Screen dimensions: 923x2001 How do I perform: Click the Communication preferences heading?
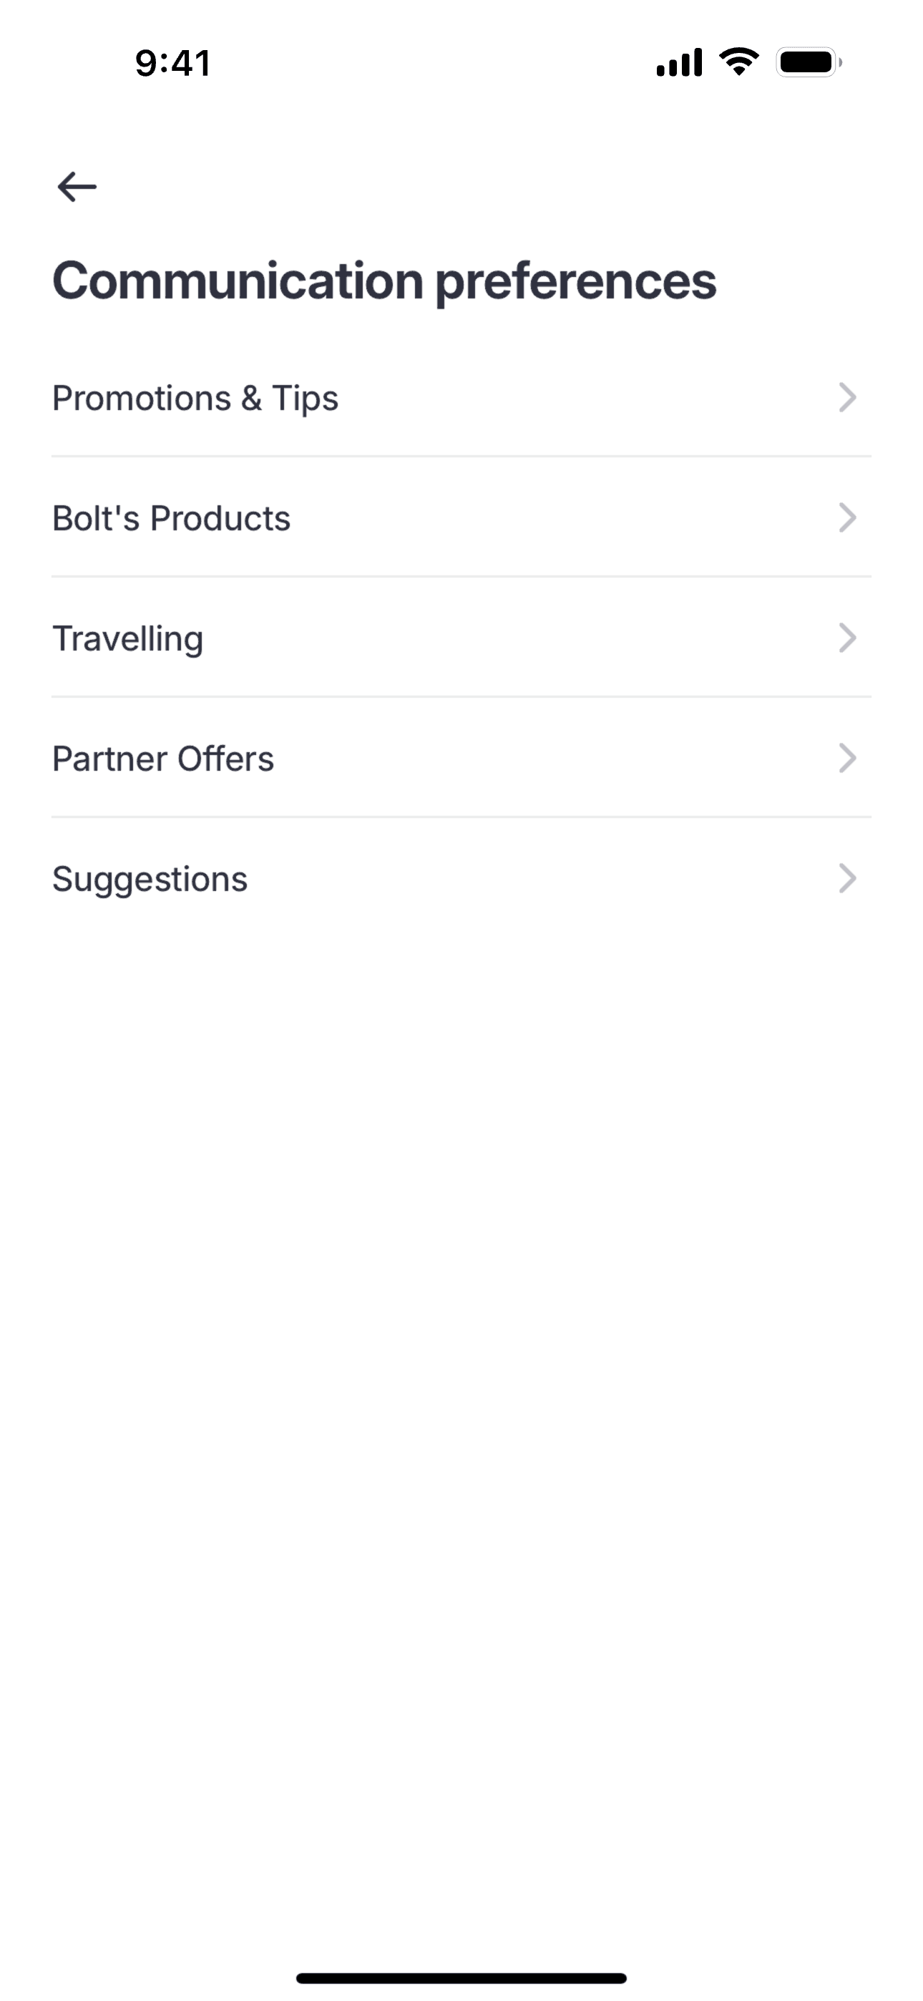click(384, 281)
